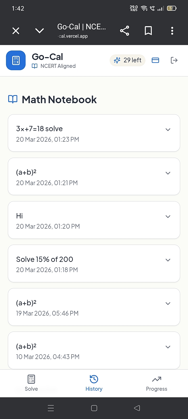
Task: Minimize custom tab with down chevron
Action: 39,31
